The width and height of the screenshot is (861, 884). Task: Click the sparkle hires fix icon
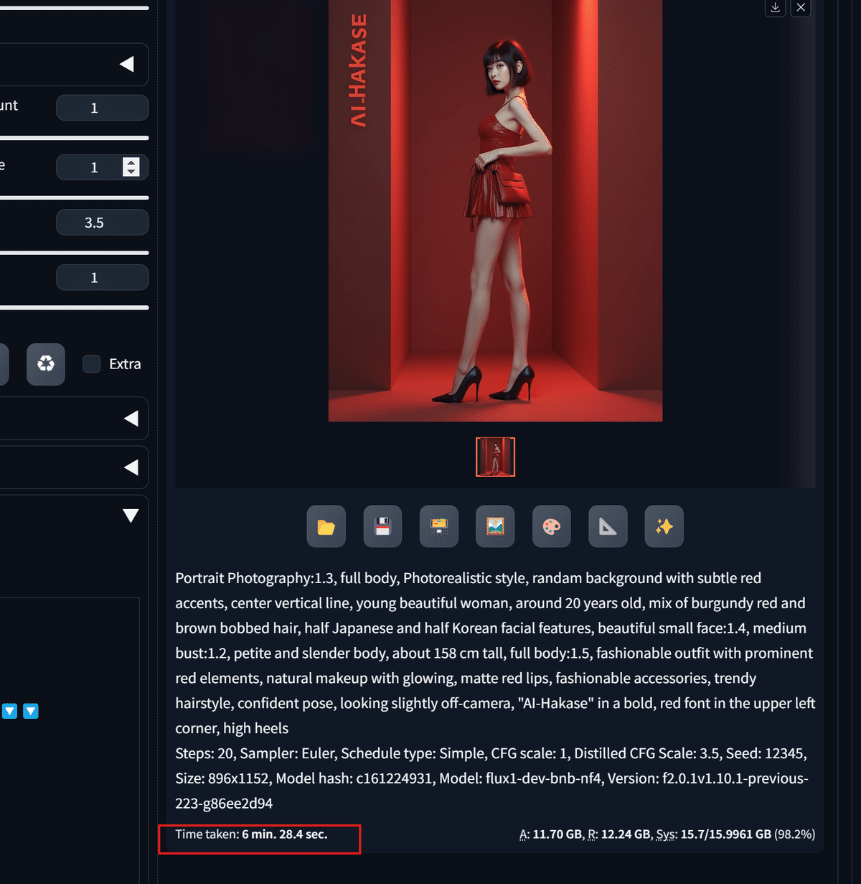[664, 526]
